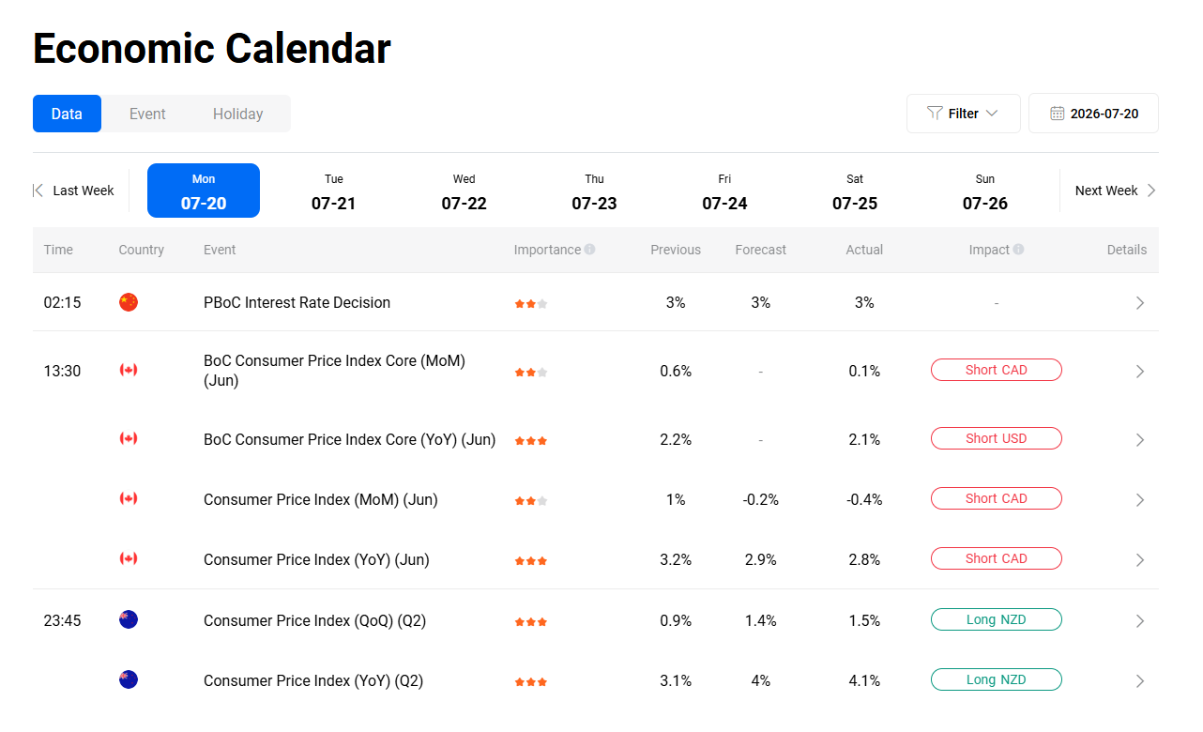The image size is (1203, 732).
Task: Switch to the Holiday tab
Action: point(237,114)
